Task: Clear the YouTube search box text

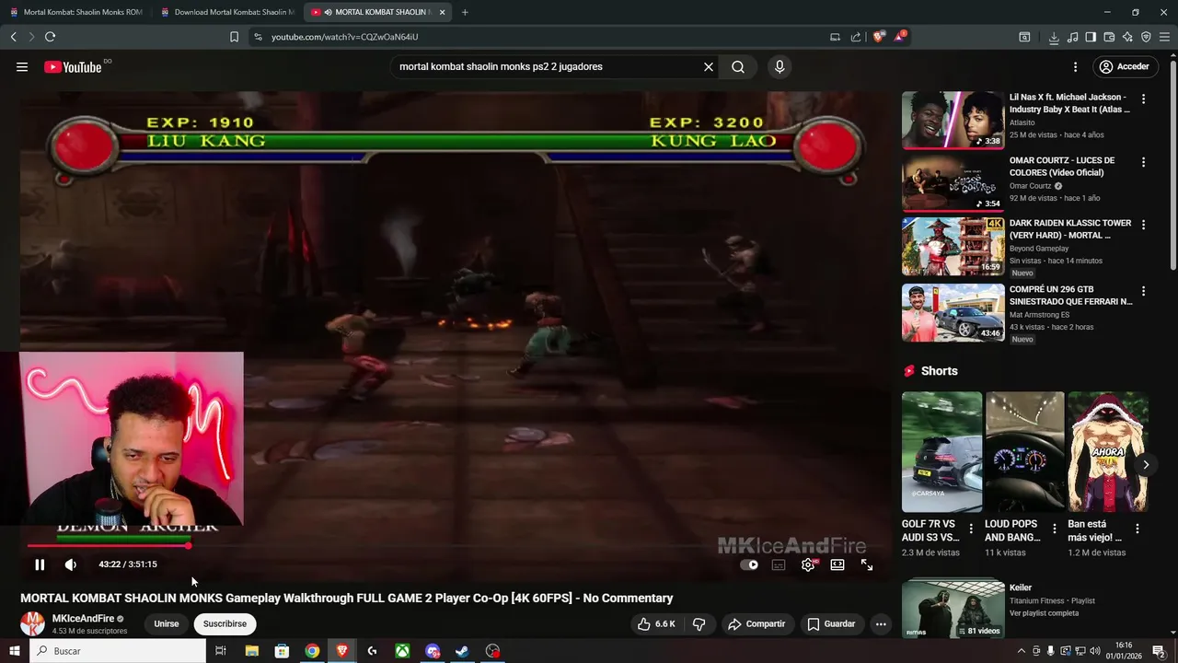Action: coord(709,66)
